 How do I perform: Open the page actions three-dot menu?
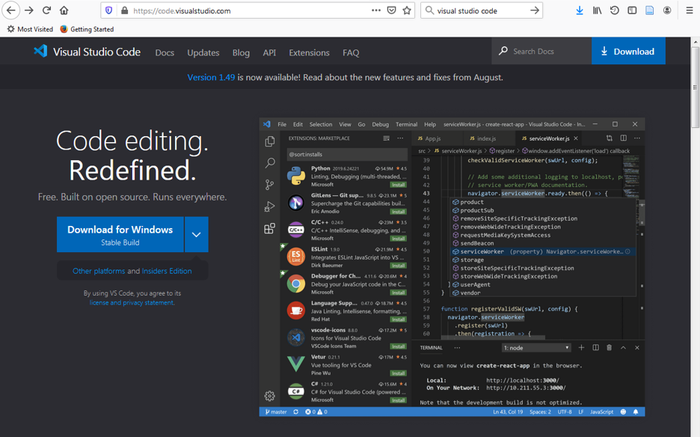pyautogui.click(x=376, y=10)
